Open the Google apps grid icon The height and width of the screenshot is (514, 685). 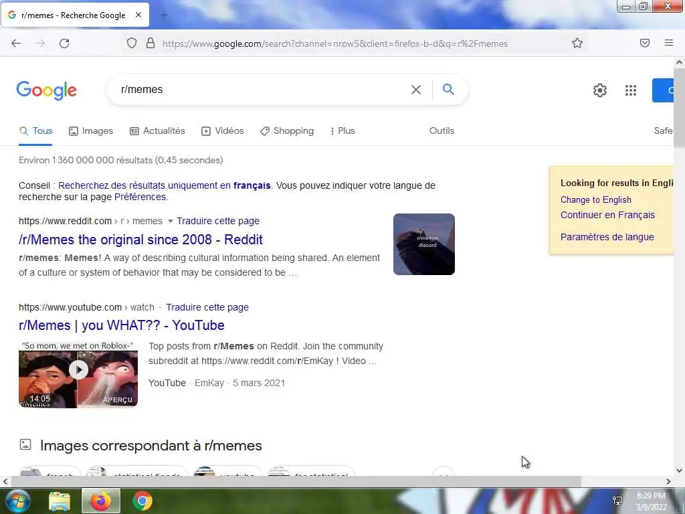coord(630,90)
